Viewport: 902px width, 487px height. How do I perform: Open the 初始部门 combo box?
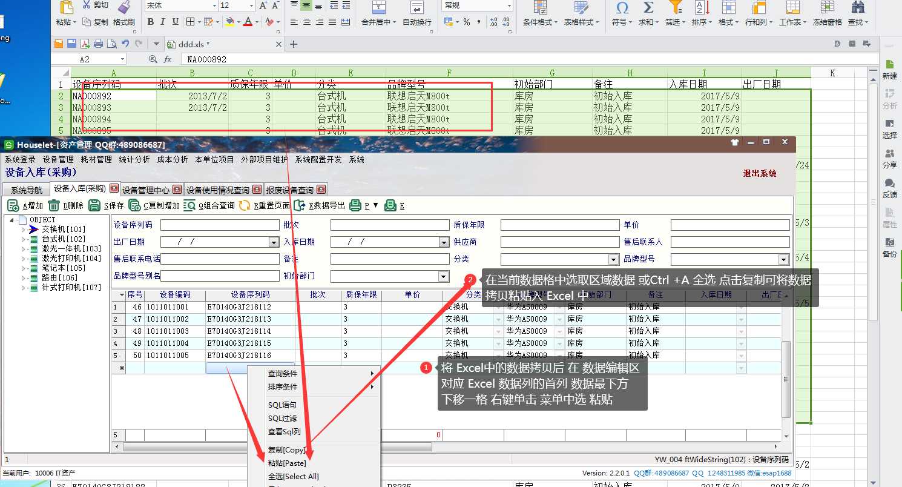444,276
